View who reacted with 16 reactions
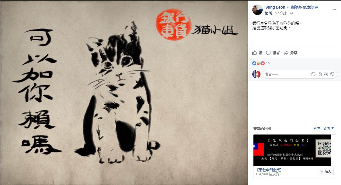Image resolution: width=341 pixels, height=185 pixels. point(268,63)
